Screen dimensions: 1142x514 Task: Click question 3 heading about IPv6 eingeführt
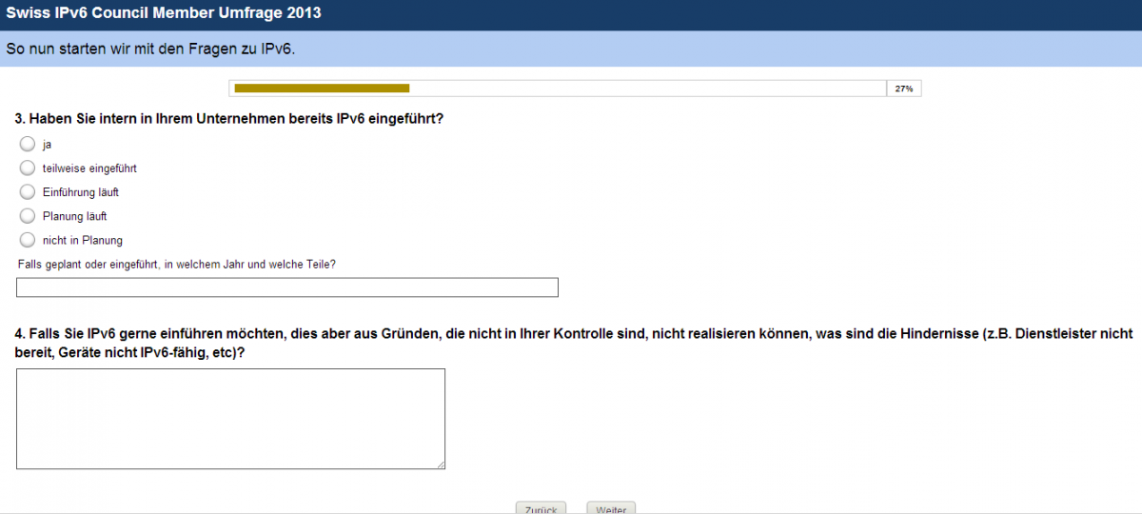[229, 119]
